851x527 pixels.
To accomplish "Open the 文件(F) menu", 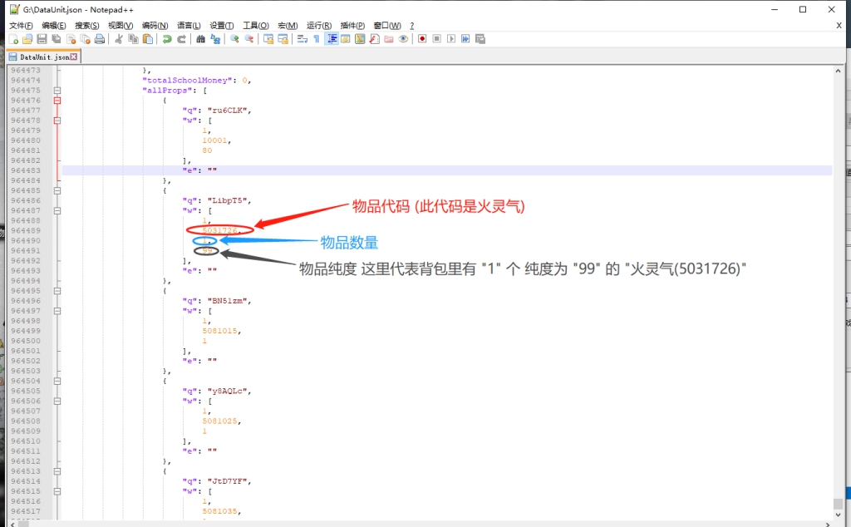I will [x=21, y=26].
